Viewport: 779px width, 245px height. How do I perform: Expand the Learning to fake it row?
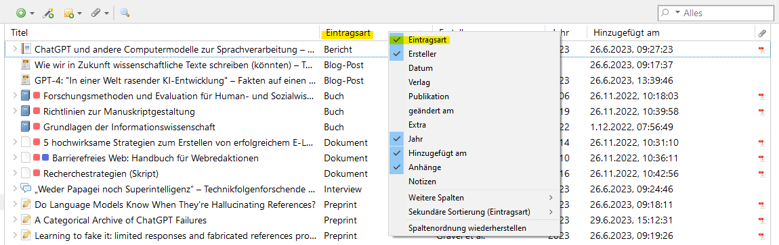tap(14, 235)
